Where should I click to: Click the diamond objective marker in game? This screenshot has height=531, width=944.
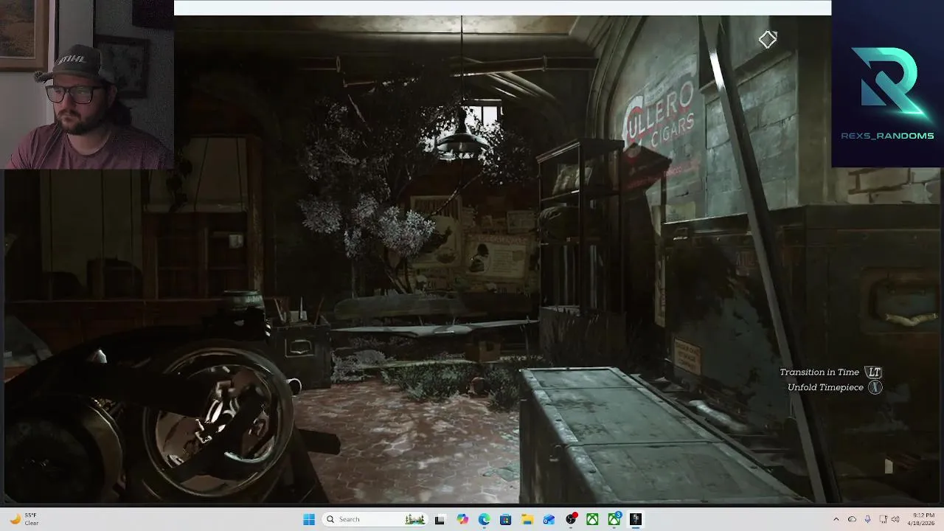tap(768, 39)
